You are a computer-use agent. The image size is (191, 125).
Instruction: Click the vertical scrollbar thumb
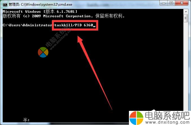pos(186,18)
